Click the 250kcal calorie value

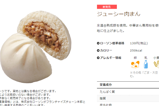point(136,51)
